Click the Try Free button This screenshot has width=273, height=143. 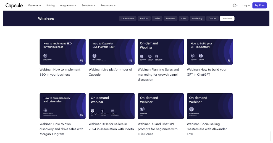tap(259, 6)
